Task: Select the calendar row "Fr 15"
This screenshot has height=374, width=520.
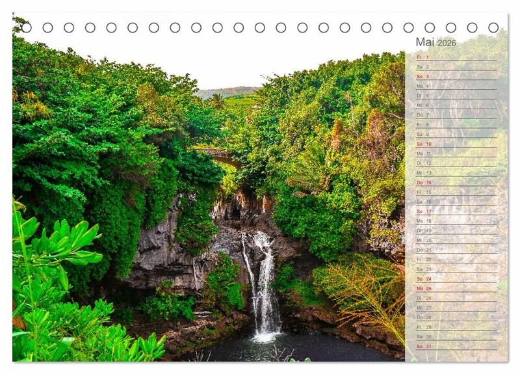Action: 456,192
